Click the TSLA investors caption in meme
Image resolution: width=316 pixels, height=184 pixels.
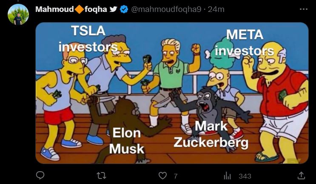pos(88,39)
